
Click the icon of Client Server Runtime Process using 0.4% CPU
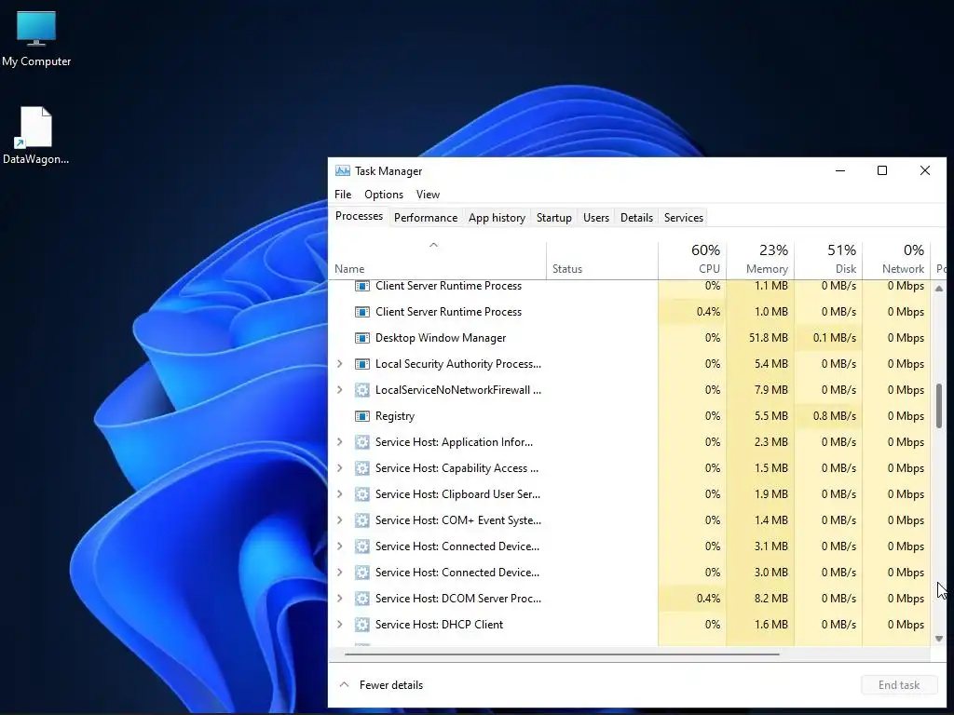coord(362,312)
